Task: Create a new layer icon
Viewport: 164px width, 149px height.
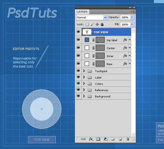Action: point(120,139)
